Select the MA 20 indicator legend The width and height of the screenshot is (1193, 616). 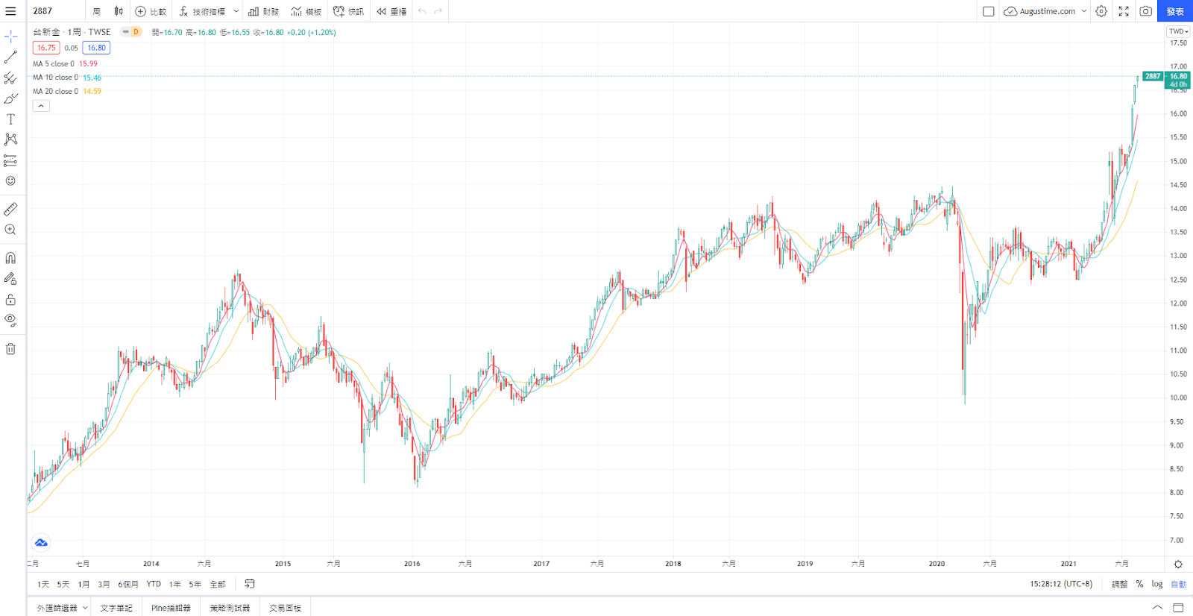click(67, 91)
